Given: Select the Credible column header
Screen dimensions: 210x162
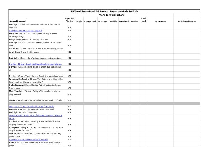Looking at the screenshot, I should pyautogui.click(x=113, y=21).
